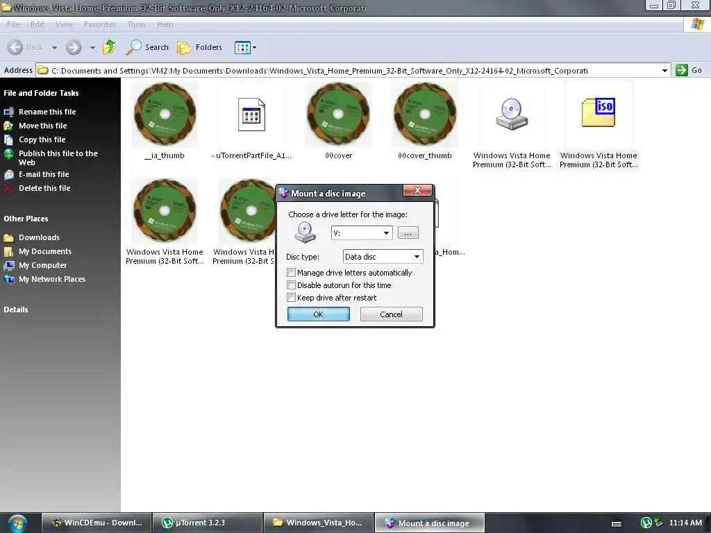Click the Windows Start orb
The height and width of the screenshot is (533, 711).
pos(17,523)
